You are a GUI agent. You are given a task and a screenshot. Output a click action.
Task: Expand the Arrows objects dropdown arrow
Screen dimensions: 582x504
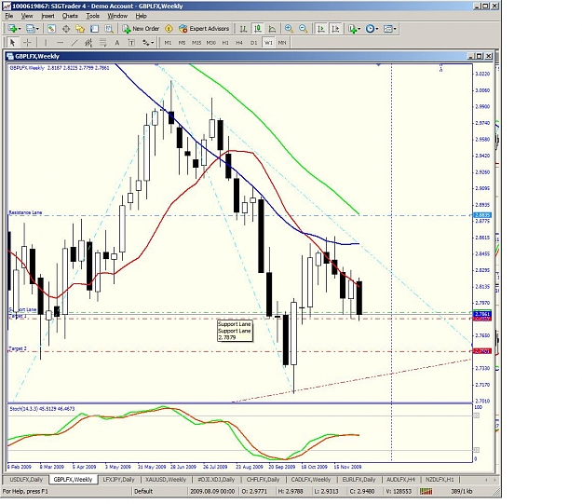coord(152,43)
